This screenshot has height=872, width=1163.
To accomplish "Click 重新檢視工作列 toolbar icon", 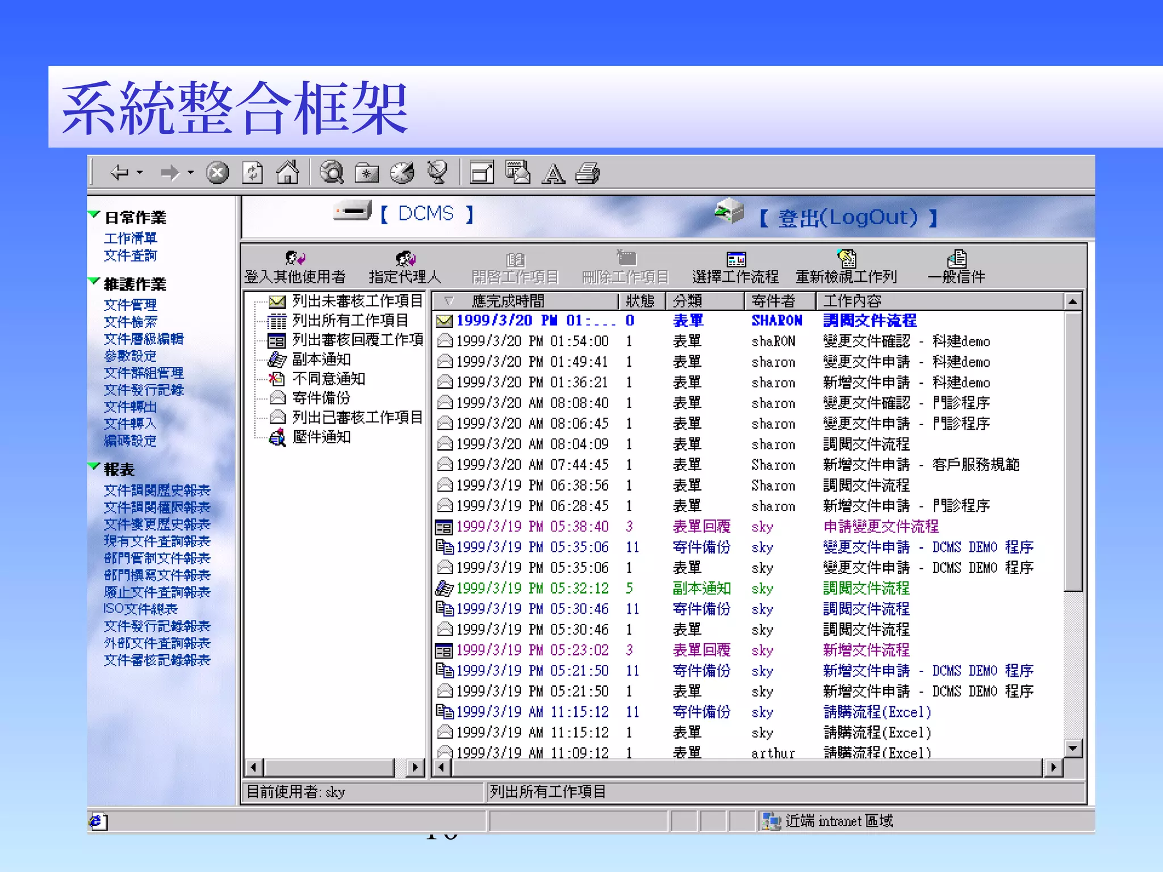I will coord(847,258).
